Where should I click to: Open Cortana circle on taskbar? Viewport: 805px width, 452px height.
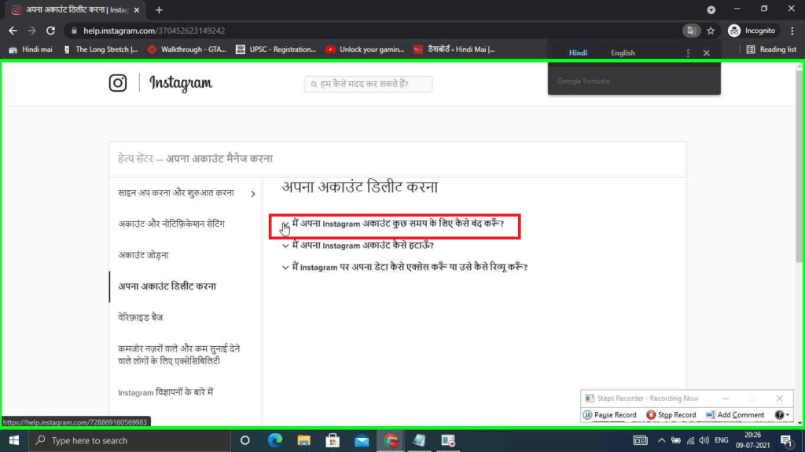point(245,440)
